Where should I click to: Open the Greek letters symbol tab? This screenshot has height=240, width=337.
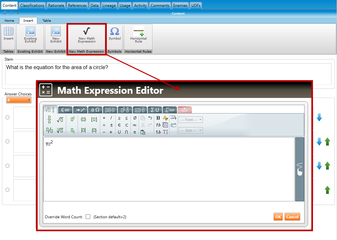pos(95,110)
